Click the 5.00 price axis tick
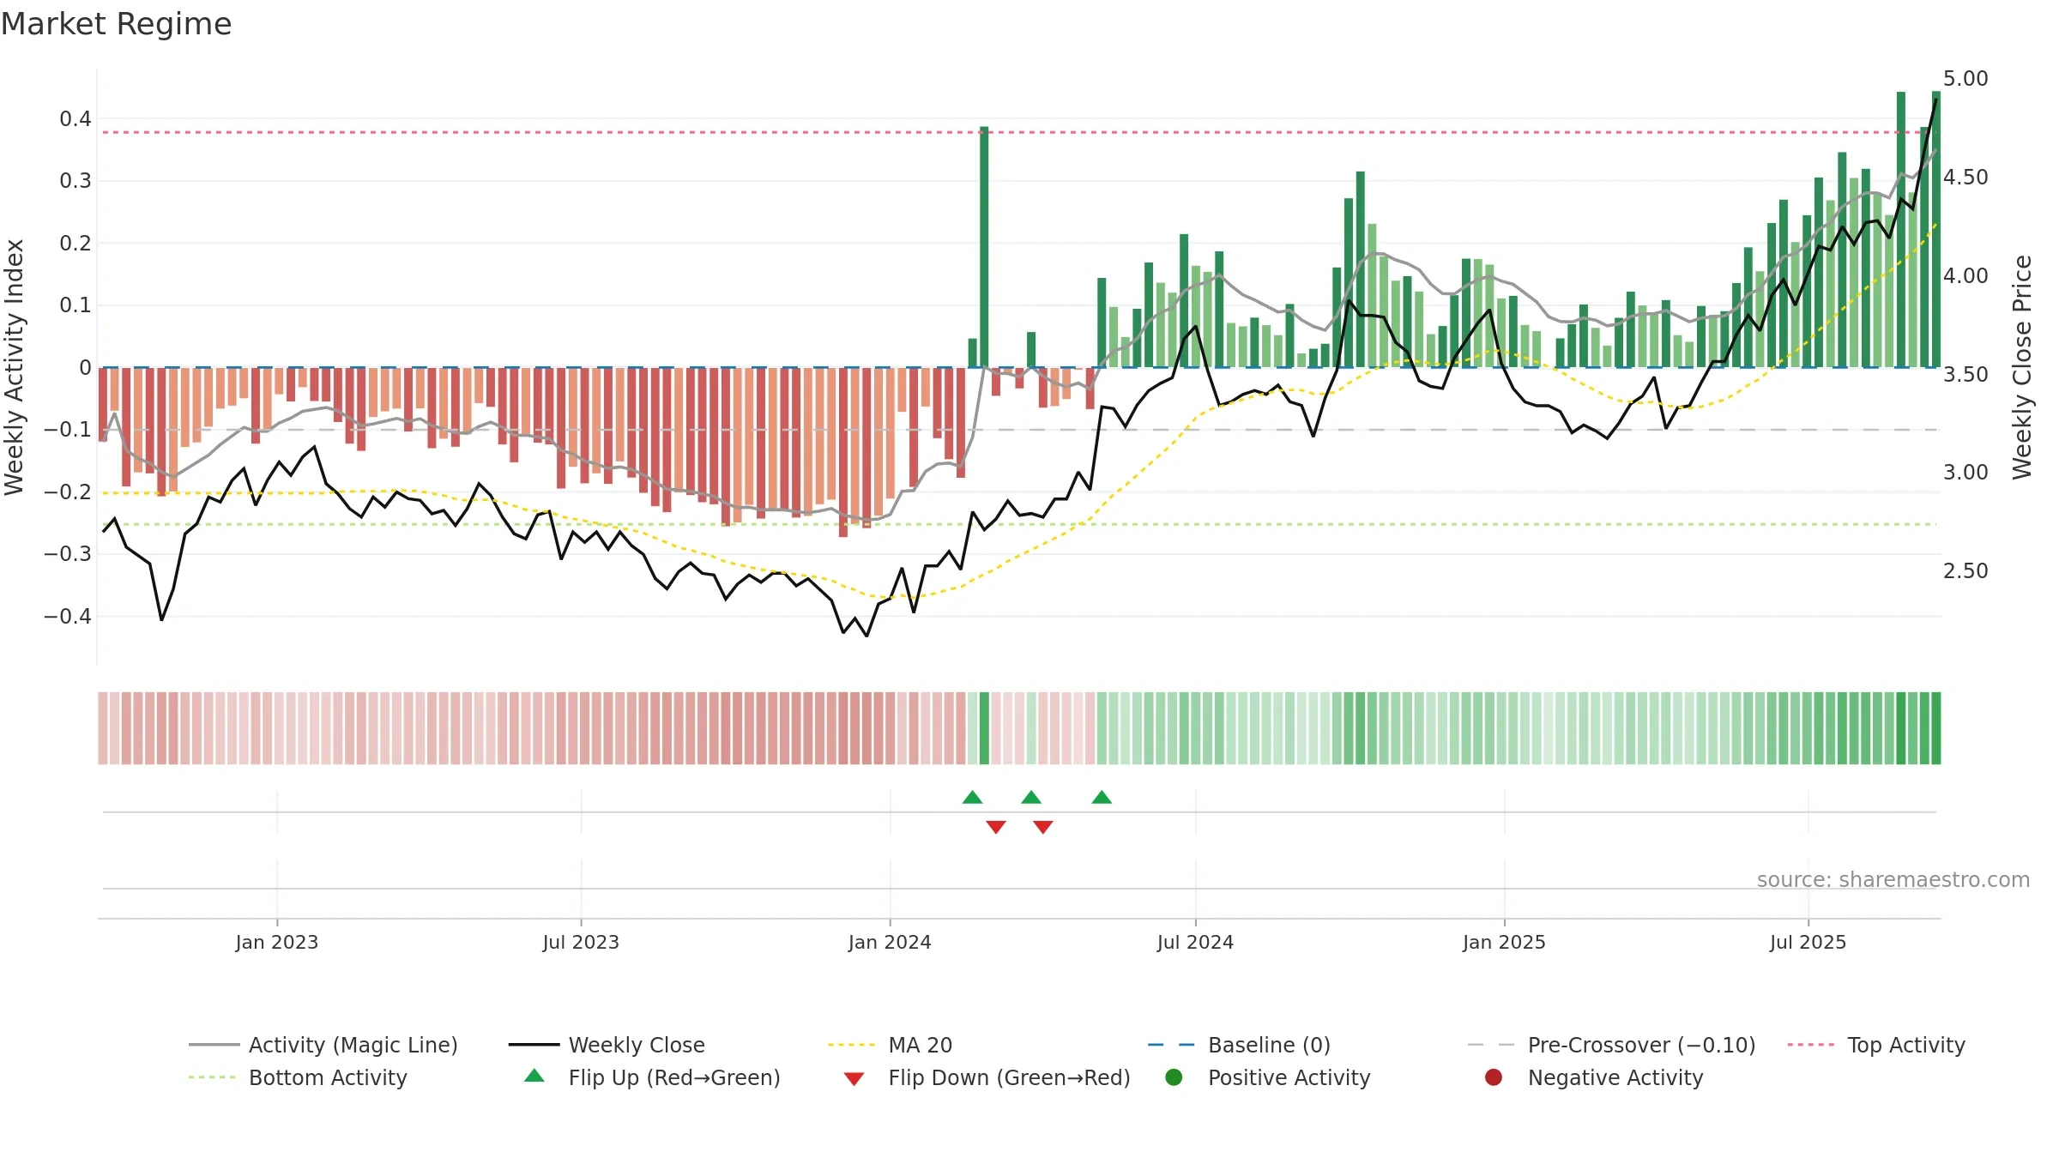This screenshot has height=1158, width=2059. 1965,79
